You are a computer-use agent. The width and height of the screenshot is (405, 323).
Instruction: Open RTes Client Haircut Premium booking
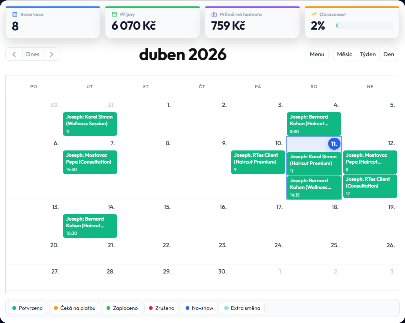[258, 162]
